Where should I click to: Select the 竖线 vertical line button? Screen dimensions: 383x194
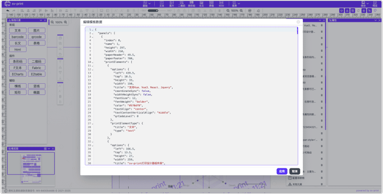(x=36, y=86)
